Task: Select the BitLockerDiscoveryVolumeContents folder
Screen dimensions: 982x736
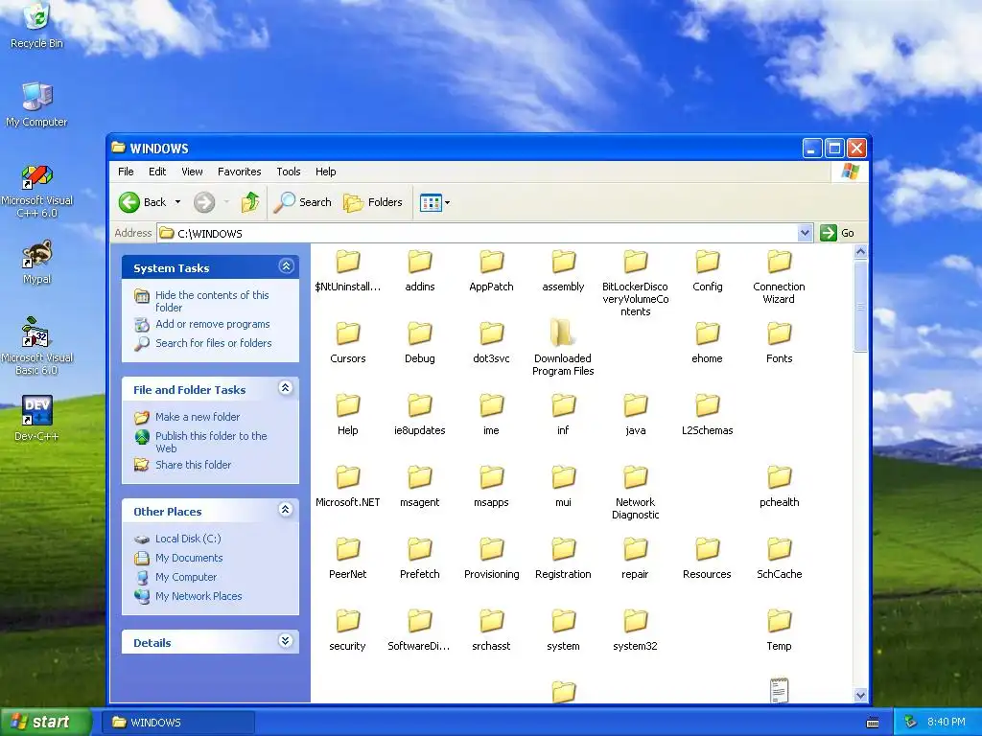Action: coord(635,283)
